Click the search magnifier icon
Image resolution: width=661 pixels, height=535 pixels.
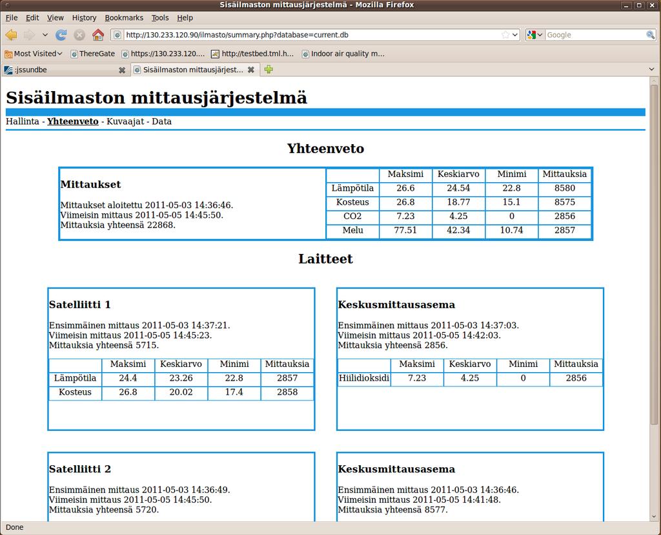[x=651, y=35]
